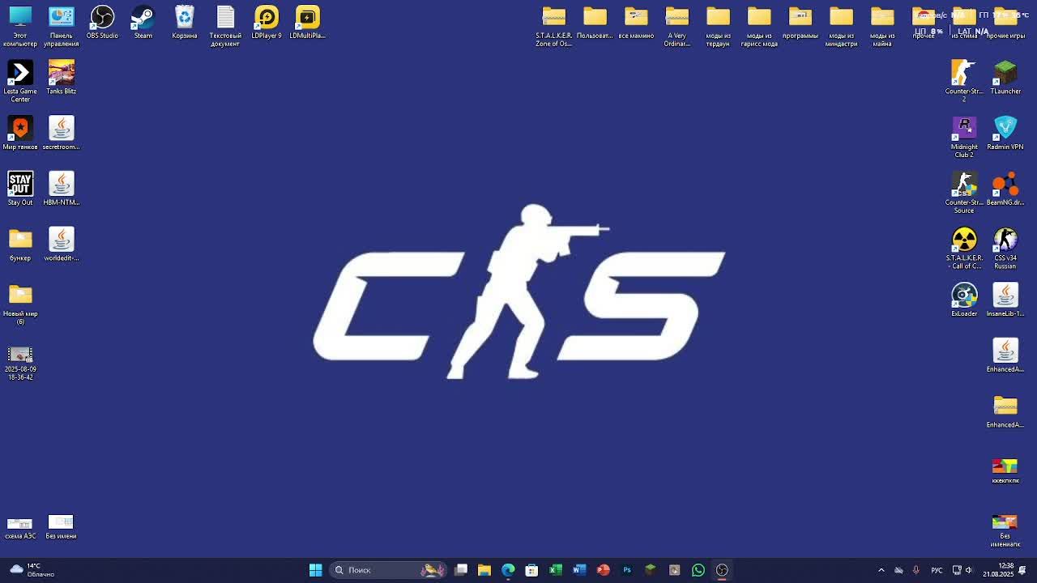The height and width of the screenshot is (583, 1037).
Task: Select the CSS v34 Russian shortcut
Action: pos(1005,248)
